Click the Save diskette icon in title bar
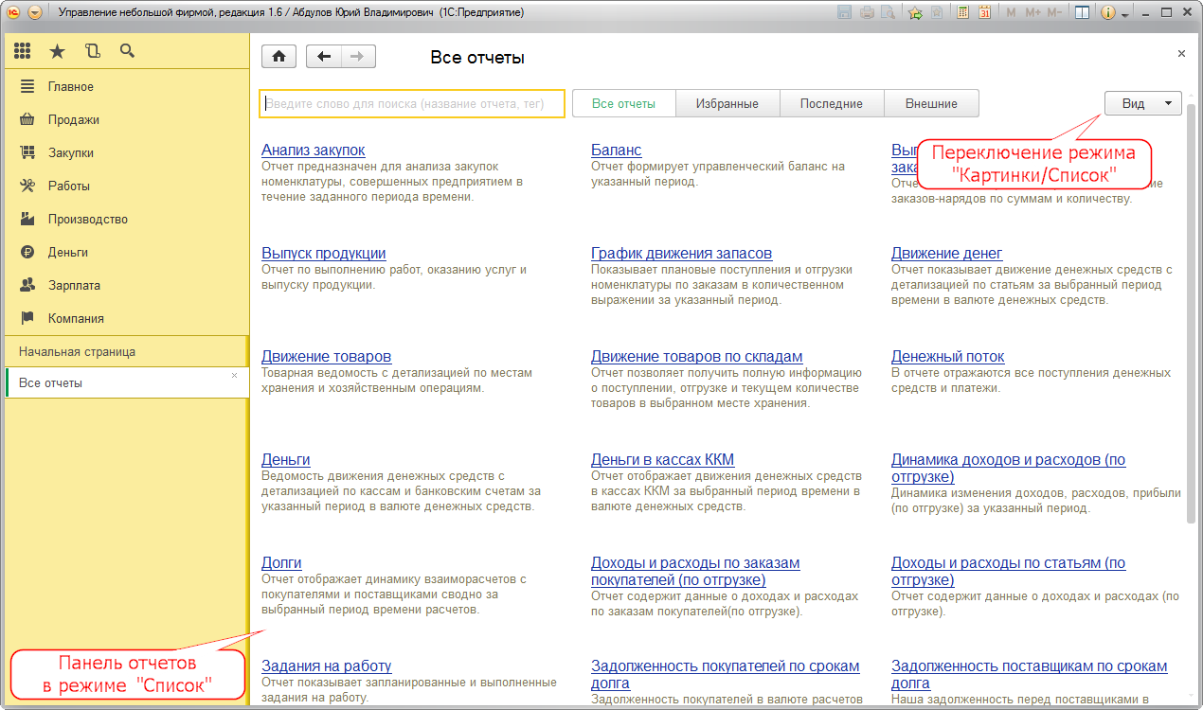 tap(846, 13)
